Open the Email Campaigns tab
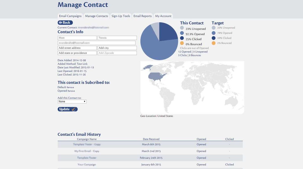Viewport: 303px width, 169px height. coord(70,16)
